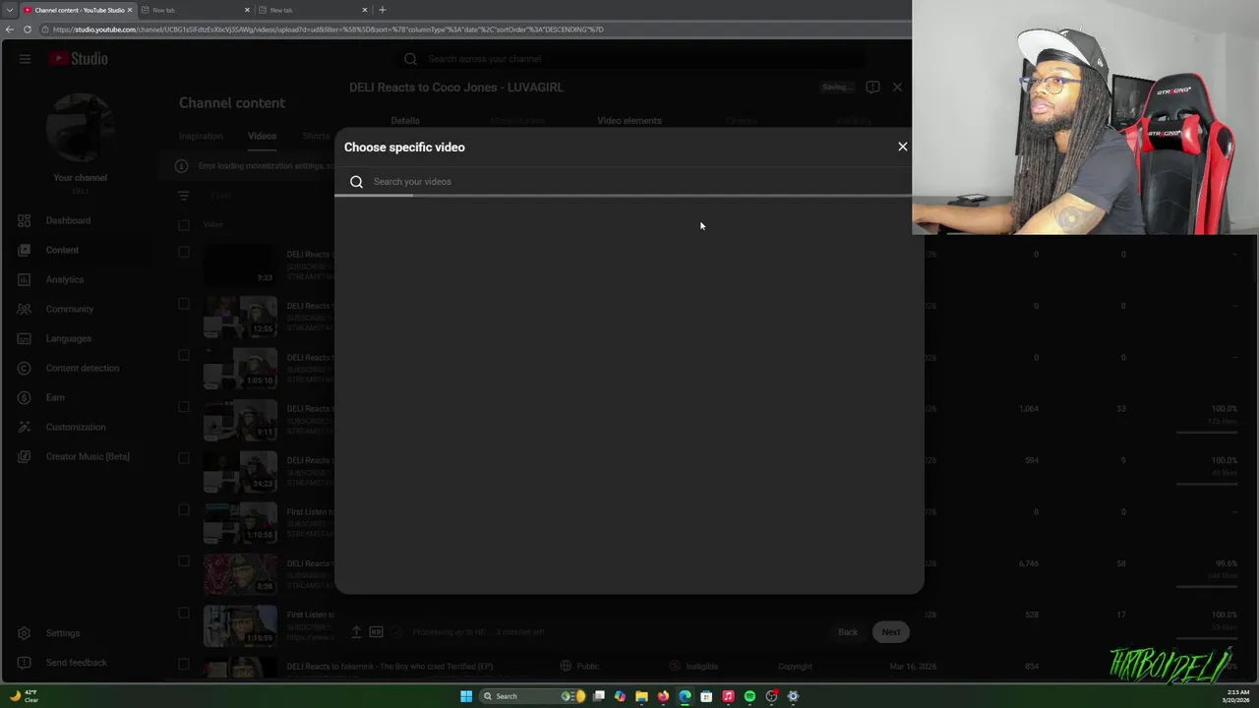Open Spotify from the taskbar
Screen dimensions: 1259x708
pyautogui.click(x=749, y=696)
